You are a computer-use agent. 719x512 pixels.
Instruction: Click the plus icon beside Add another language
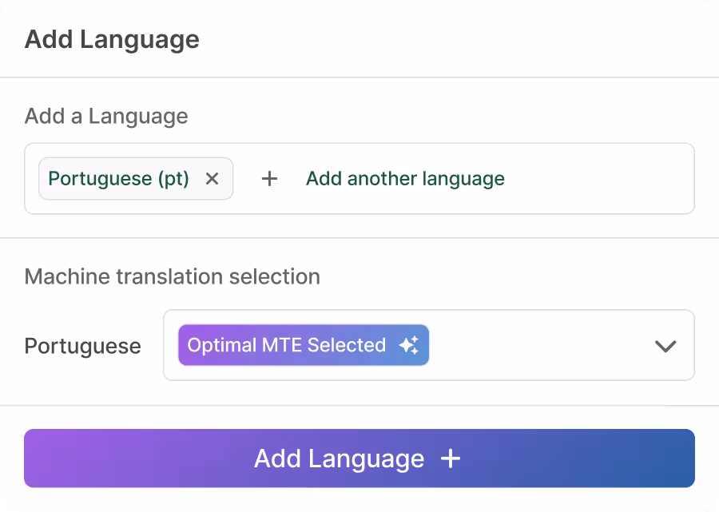coord(270,179)
